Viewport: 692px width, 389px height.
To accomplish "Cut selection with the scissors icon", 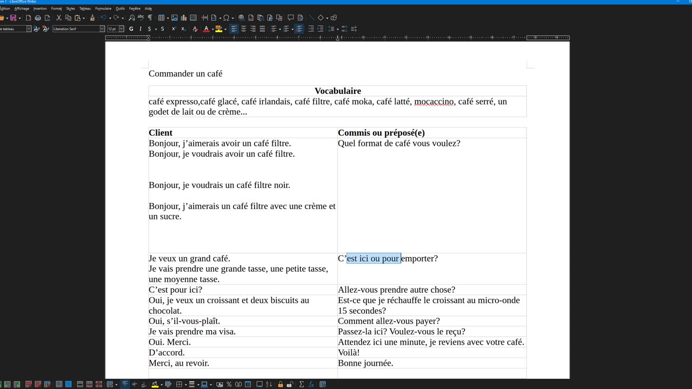I will coord(59,18).
